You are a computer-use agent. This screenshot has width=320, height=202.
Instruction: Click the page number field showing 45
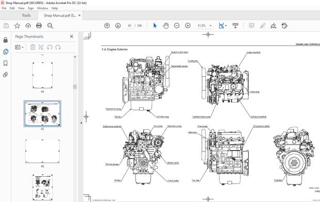[x=130, y=26]
